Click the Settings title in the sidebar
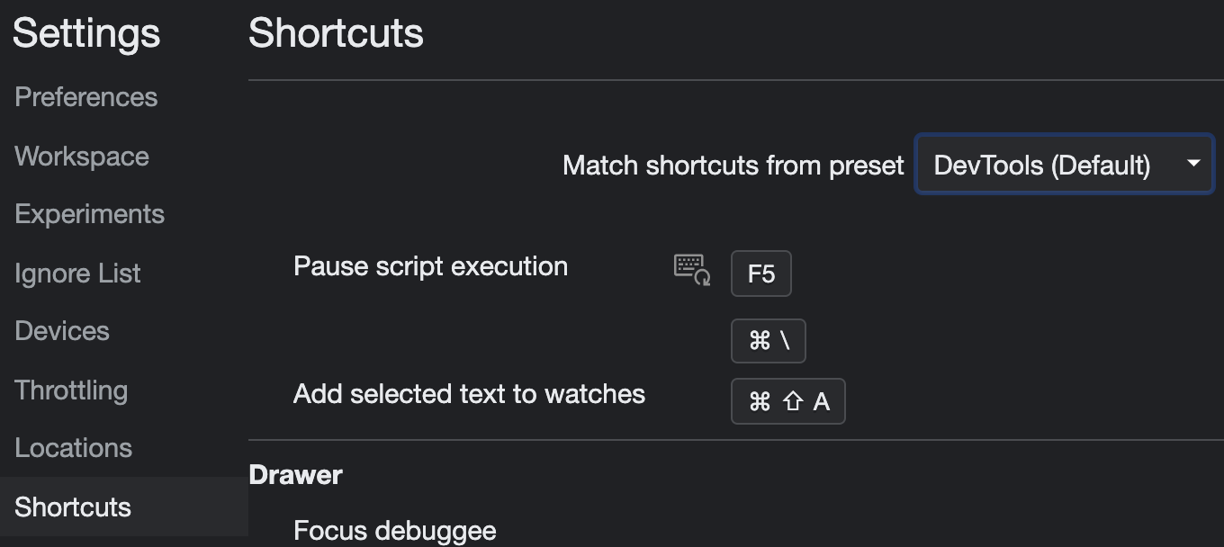1224x547 pixels. click(x=86, y=34)
